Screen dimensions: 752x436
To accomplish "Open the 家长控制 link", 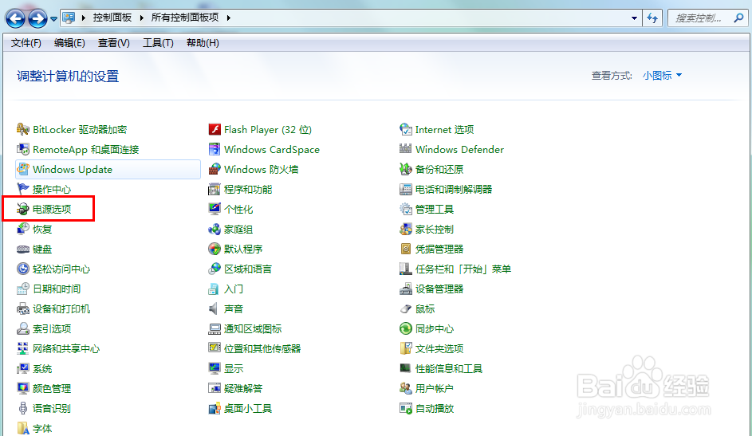I will tap(435, 229).
